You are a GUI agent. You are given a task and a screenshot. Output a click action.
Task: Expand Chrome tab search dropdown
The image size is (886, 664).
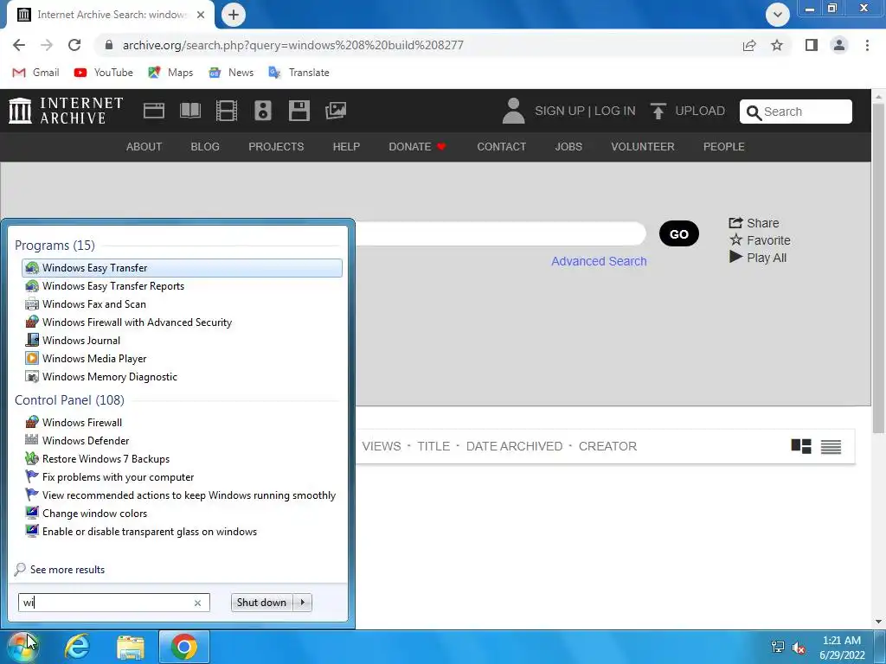[778, 15]
